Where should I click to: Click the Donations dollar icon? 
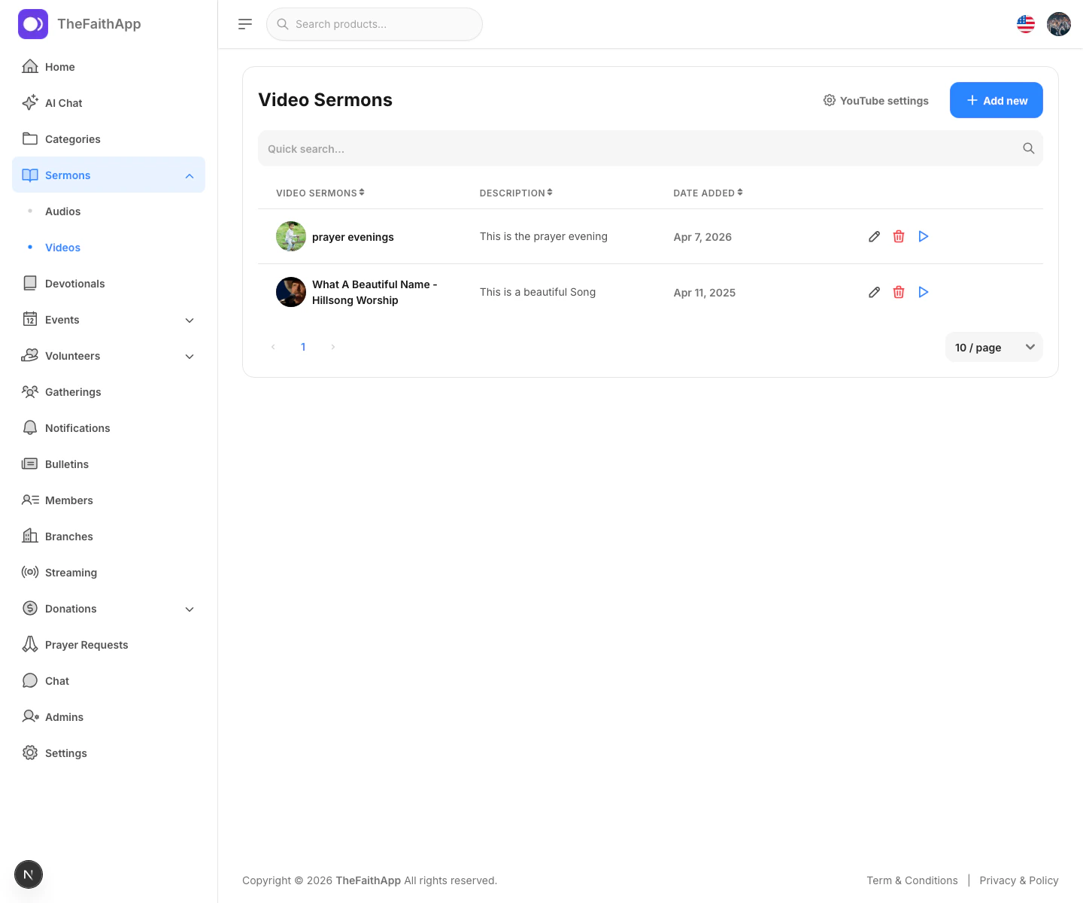(30, 608)
